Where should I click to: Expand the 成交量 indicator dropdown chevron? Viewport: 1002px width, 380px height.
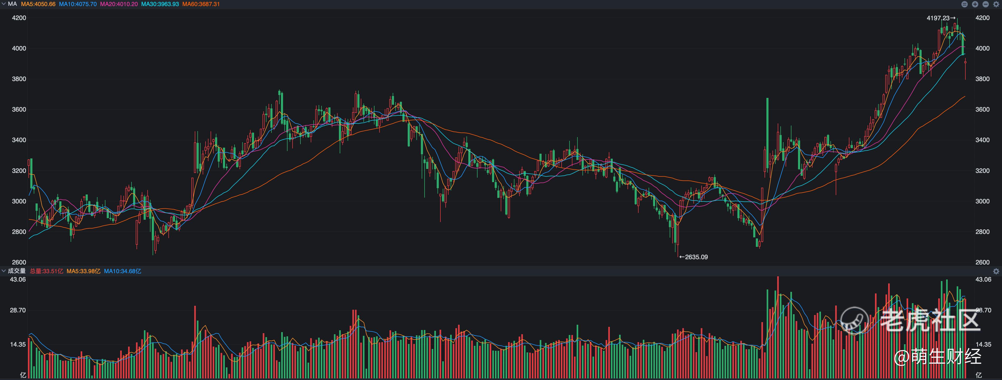click(x=3, y=271)
